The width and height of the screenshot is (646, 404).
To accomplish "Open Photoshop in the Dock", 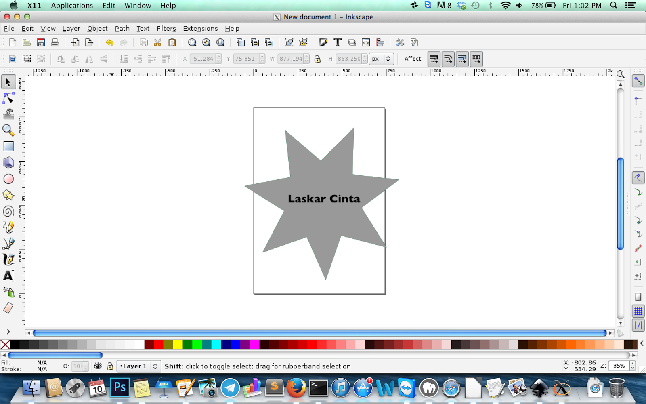I will pyautogui.click(x=120, y=387).
